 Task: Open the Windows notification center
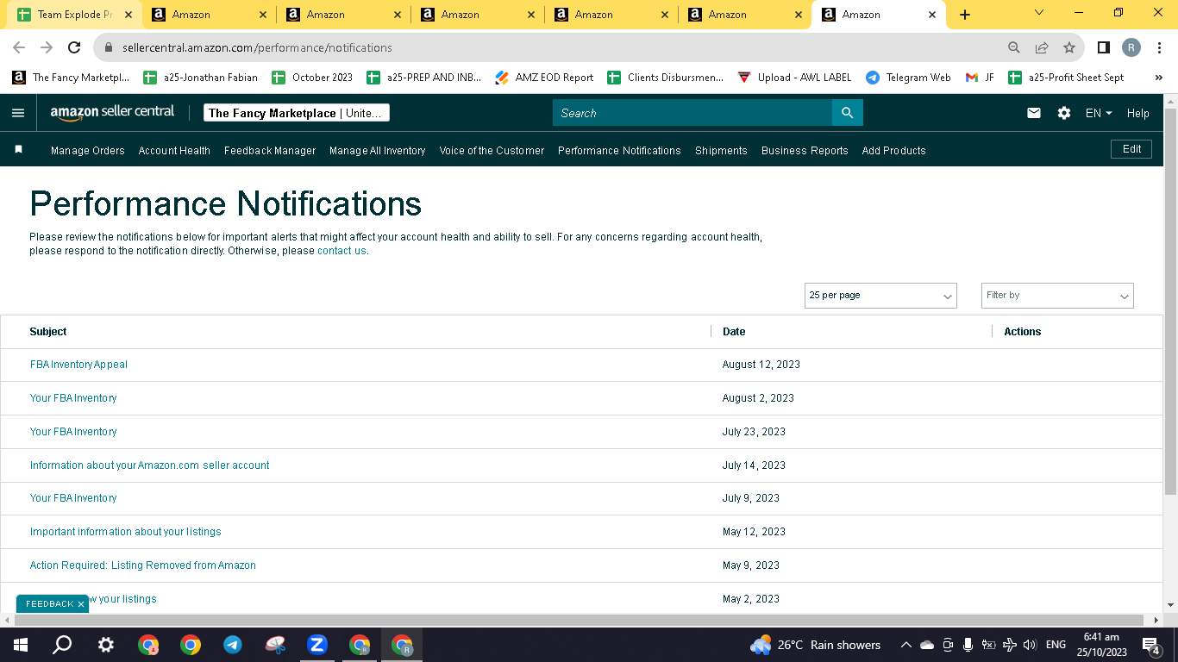click(1150, 645)
